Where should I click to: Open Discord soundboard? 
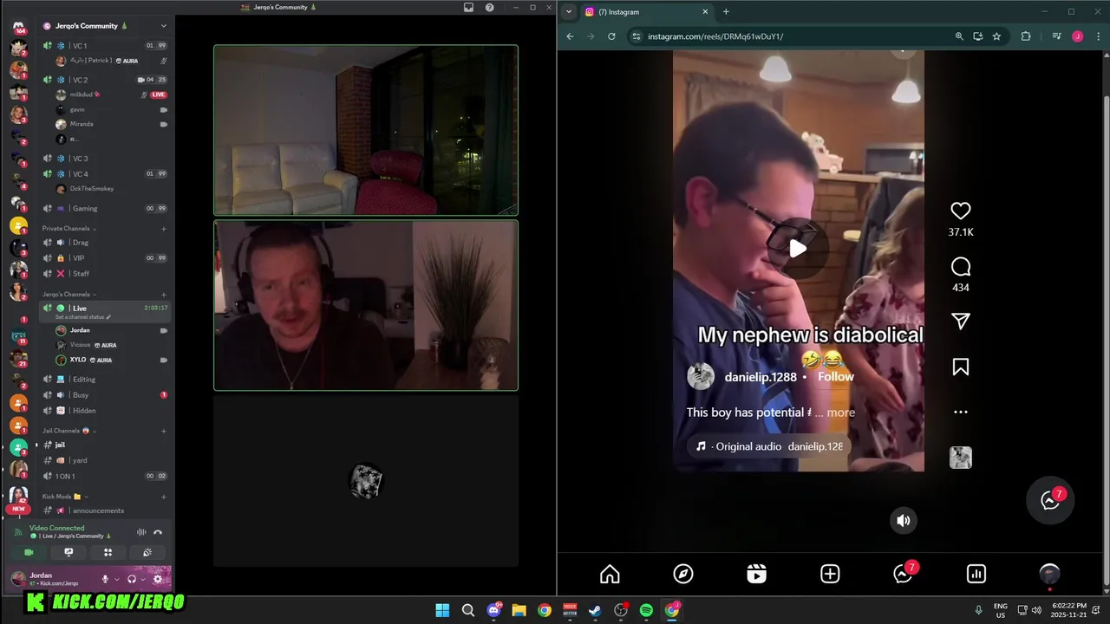147,552
